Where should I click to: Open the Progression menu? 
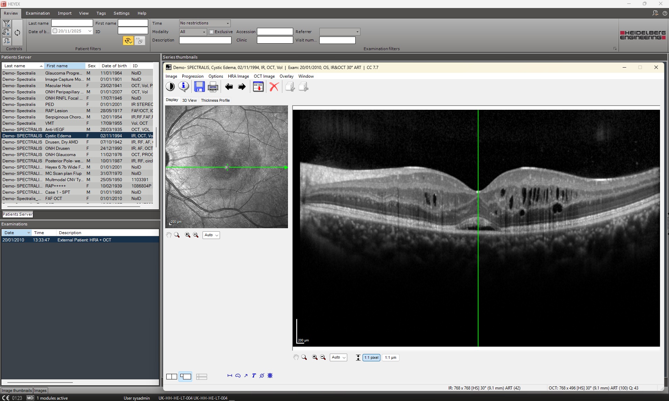[193, 76]
